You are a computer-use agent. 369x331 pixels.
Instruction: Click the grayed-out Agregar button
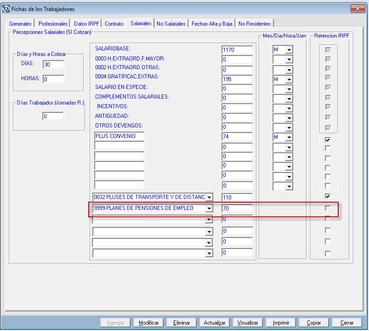pos(115,323)
